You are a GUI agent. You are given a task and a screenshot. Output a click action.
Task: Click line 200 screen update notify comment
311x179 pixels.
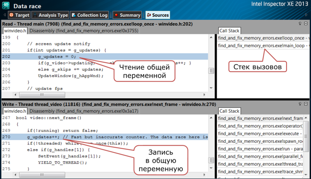[x=59, y=44]
